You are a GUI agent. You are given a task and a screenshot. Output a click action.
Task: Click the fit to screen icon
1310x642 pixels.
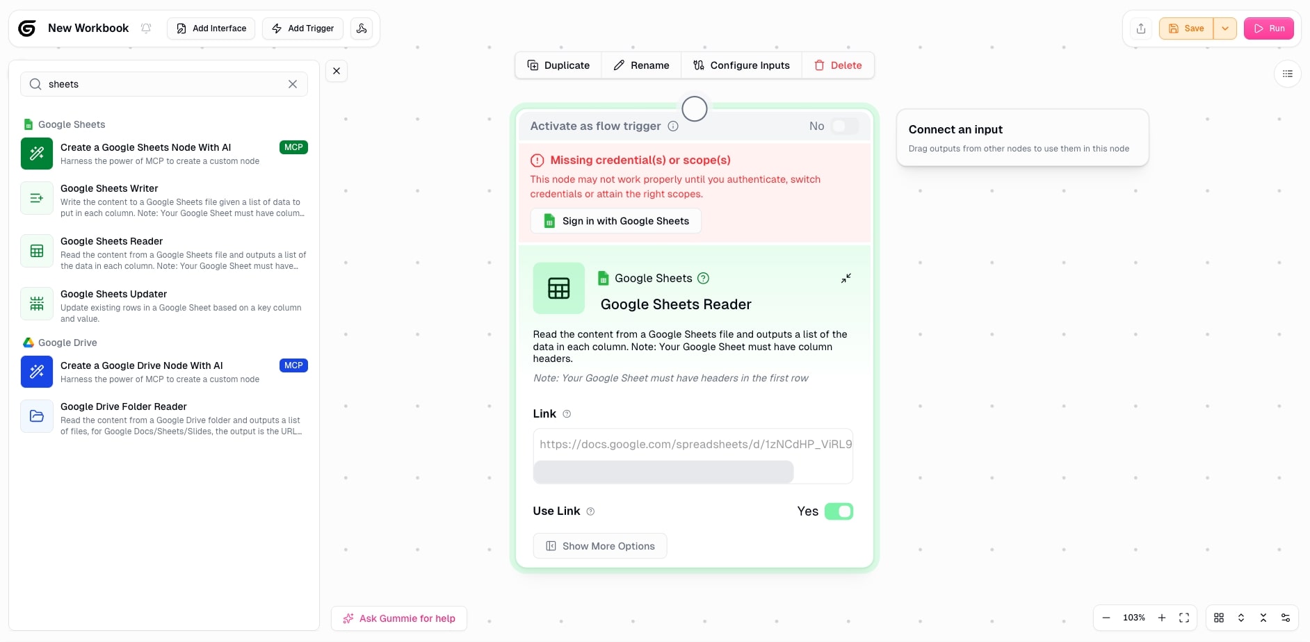tap(1184, 618)
